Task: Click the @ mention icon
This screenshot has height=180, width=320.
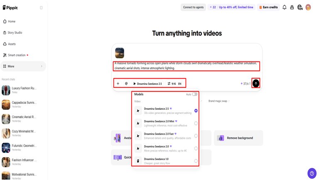Action: (126, 84)
